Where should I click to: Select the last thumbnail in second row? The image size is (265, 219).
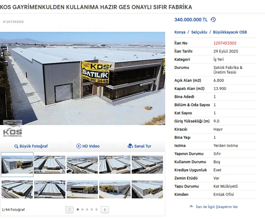(147, 189)
